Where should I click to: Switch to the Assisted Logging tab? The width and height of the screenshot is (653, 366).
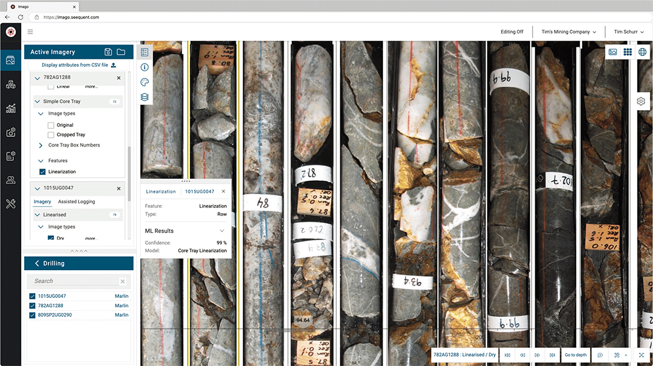click(76, 201)
